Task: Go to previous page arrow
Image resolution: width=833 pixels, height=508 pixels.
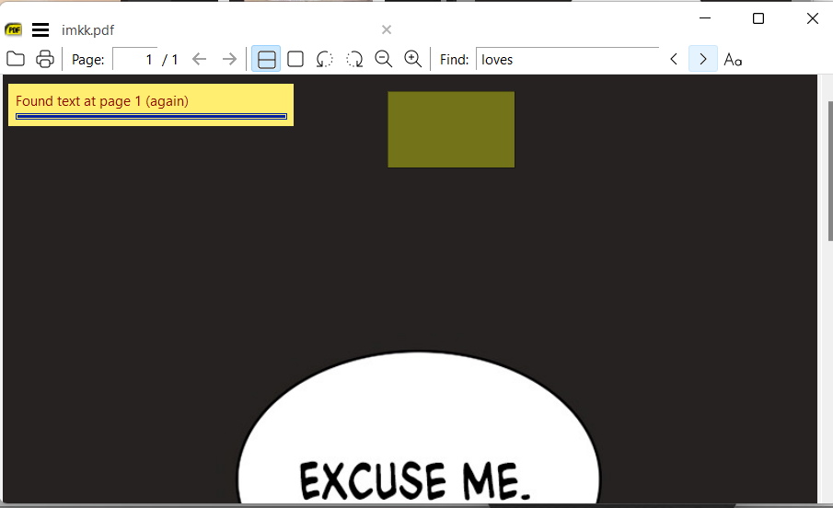Action: click(199, 59)
